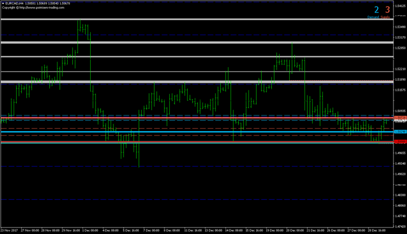The image size is (407, 234).
Task: Select the Demand label under the 2
Action: (373, 17)
